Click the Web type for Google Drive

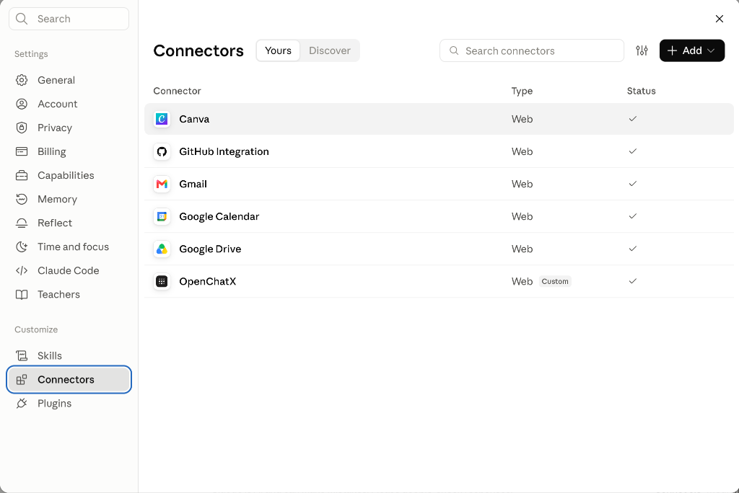[x=522, y=249]
